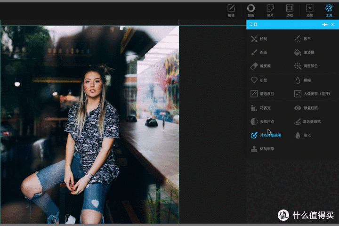The width and height of the screenshot is (339, 226).
Task: Select the 明显 sharpen tool
Action: pos(259,80)
